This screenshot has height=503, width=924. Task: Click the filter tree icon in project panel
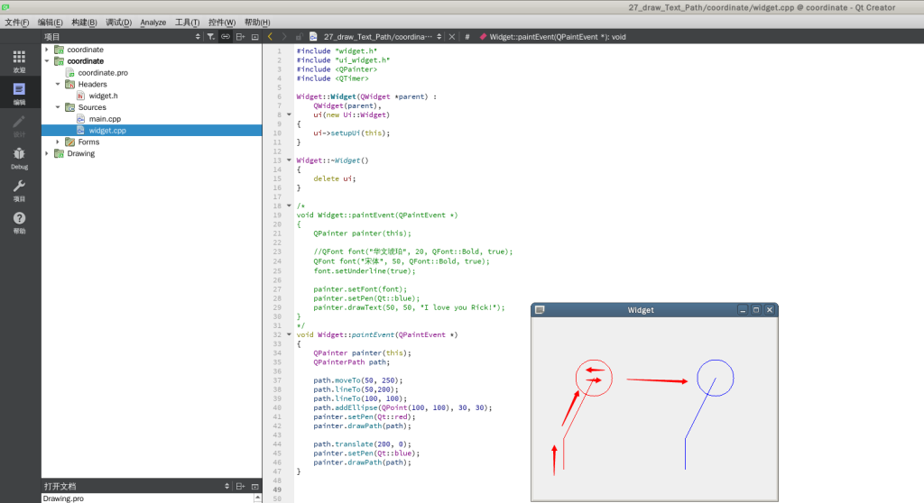[x=209, y=37]
